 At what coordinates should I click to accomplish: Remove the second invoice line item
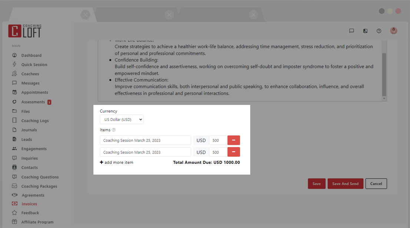point(234,152)
